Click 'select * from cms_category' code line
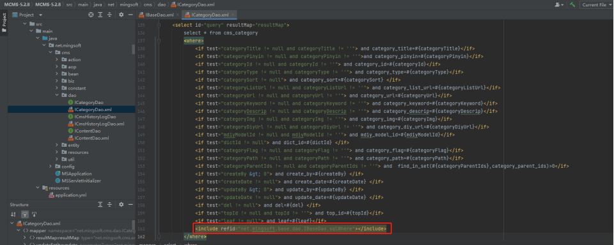614x245 pixels. pos(221,33)
